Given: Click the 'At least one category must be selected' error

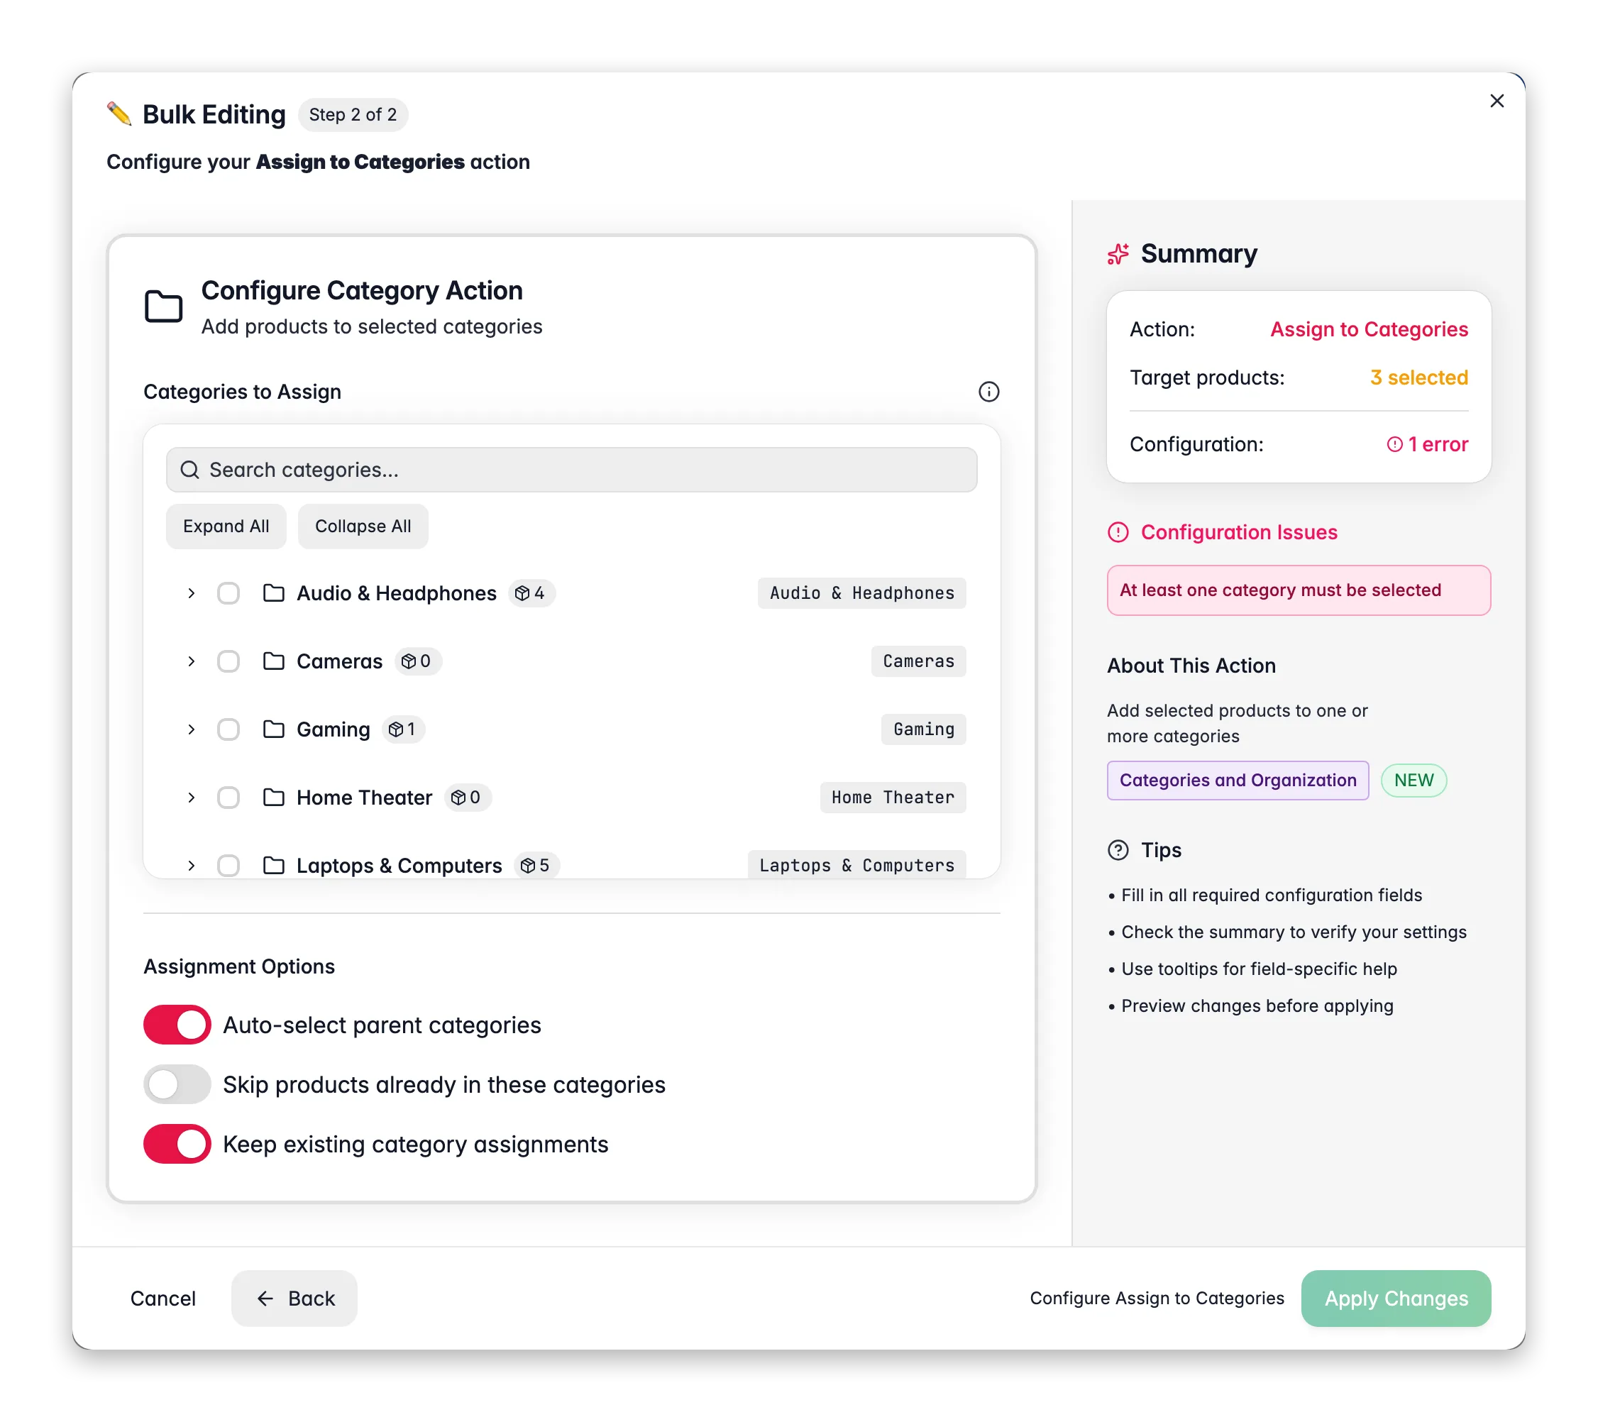Looking at the screenshot, I should point(1299,590).
